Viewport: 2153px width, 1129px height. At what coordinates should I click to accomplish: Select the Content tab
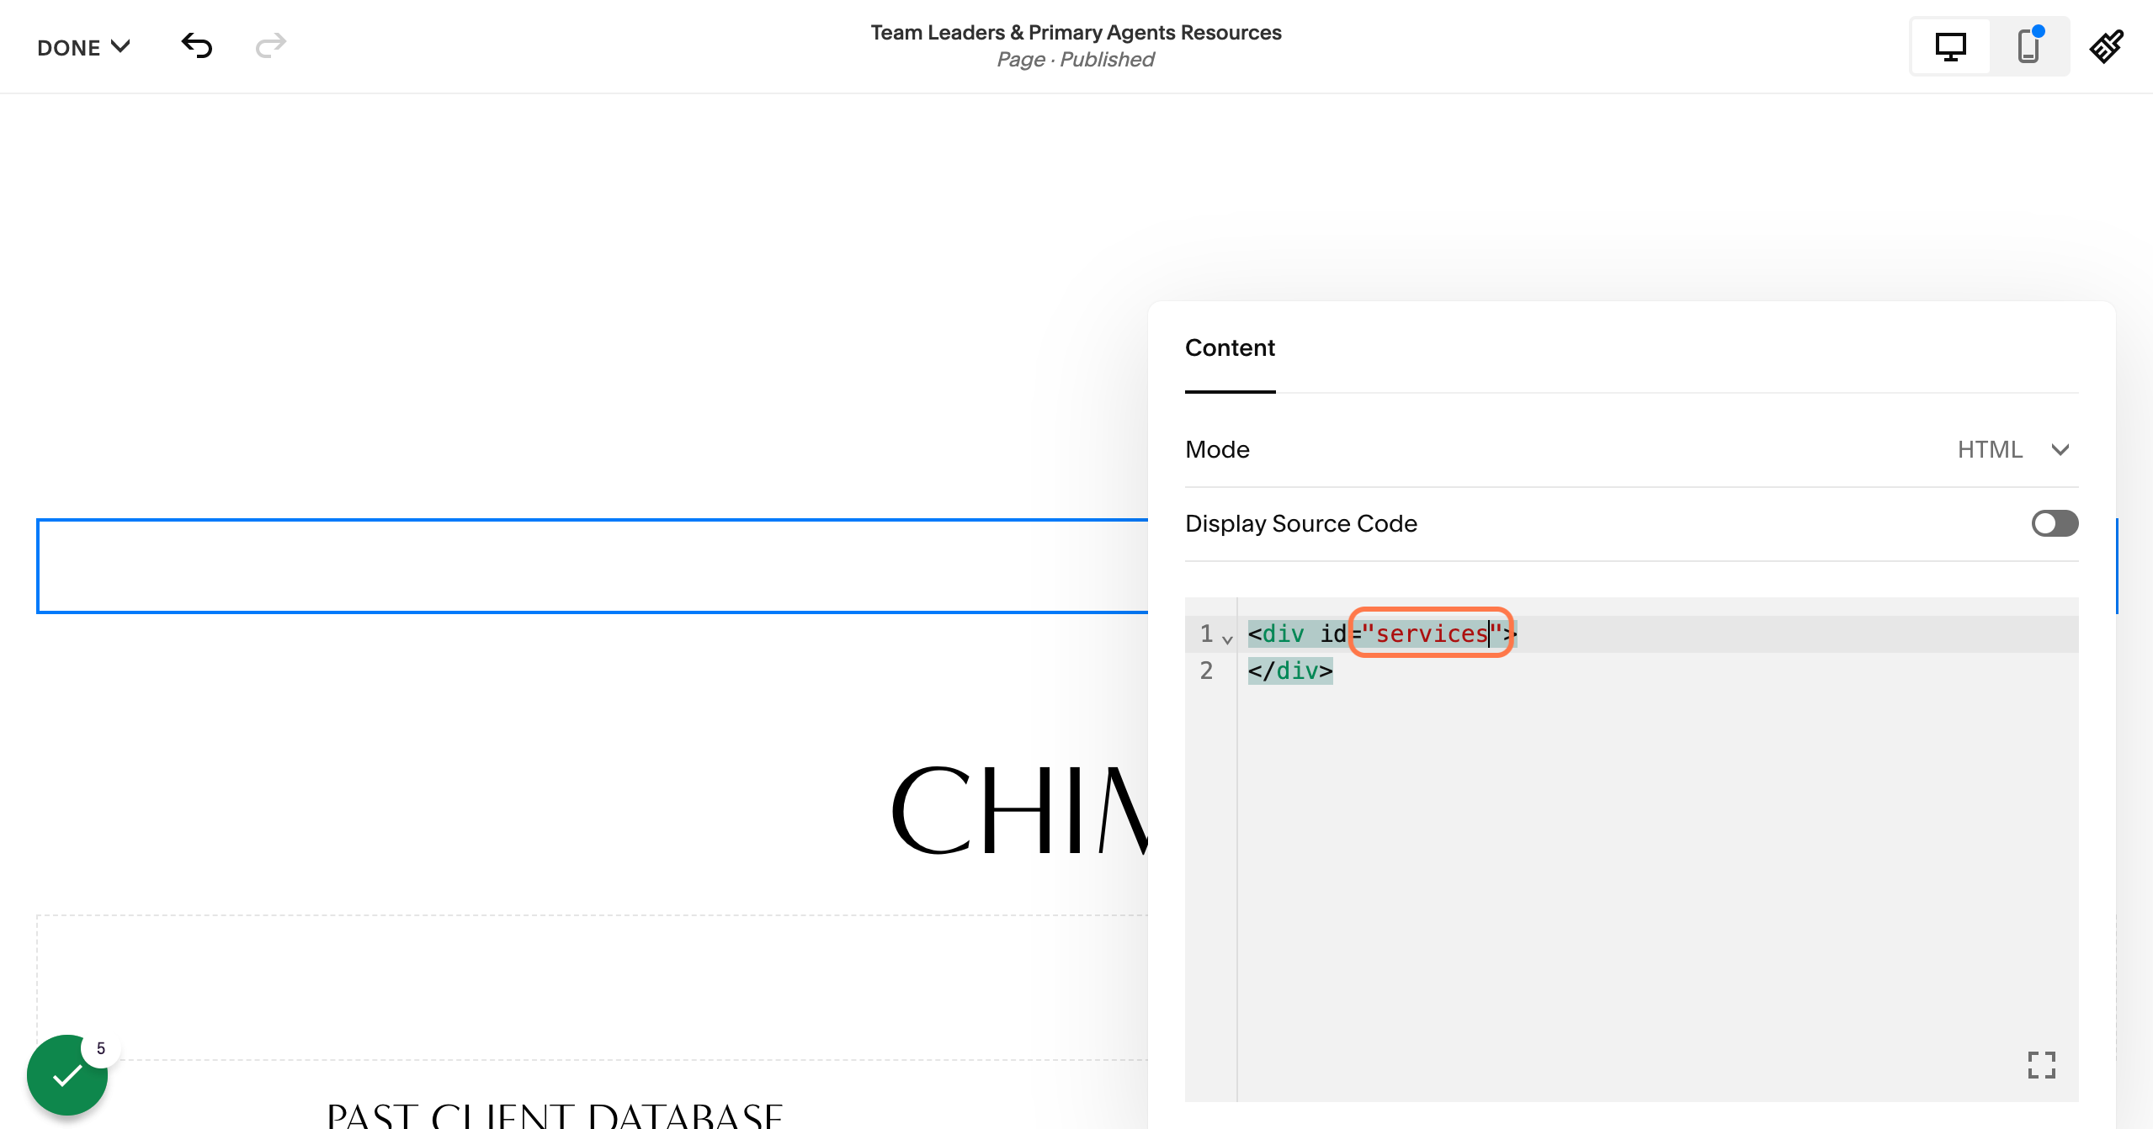pos(1230,348)
